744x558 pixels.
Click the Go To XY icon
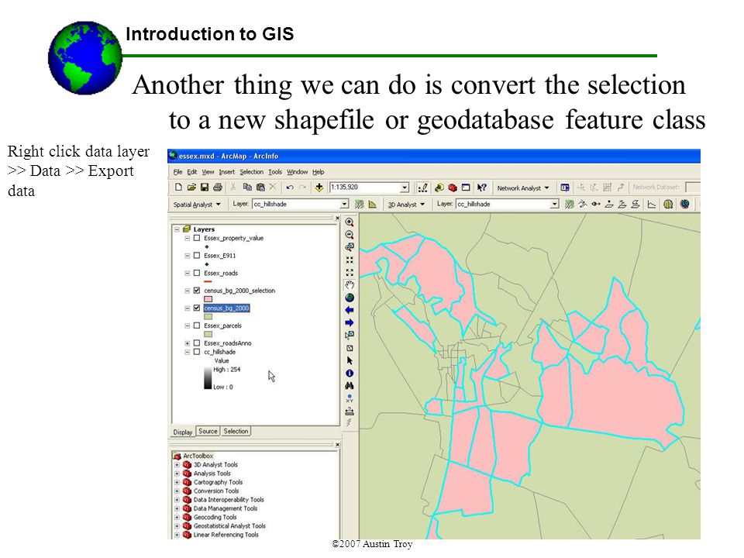(x=350, y=398)
